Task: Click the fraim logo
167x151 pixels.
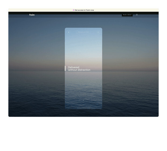Action: coord(32,15)
